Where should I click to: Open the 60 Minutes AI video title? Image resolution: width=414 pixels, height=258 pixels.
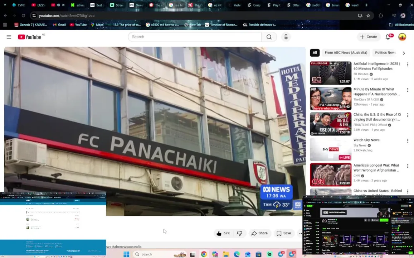[377, 66]
